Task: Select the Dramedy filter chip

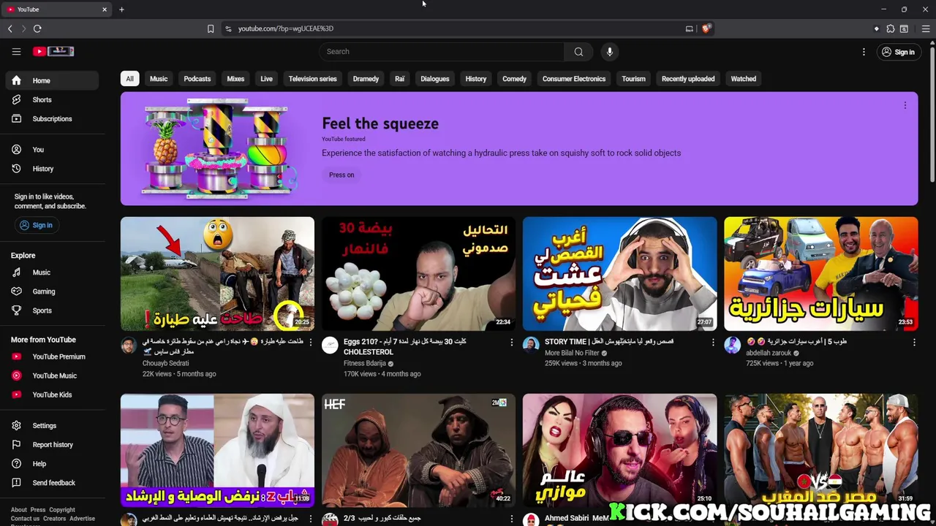Action: [366, 79]
